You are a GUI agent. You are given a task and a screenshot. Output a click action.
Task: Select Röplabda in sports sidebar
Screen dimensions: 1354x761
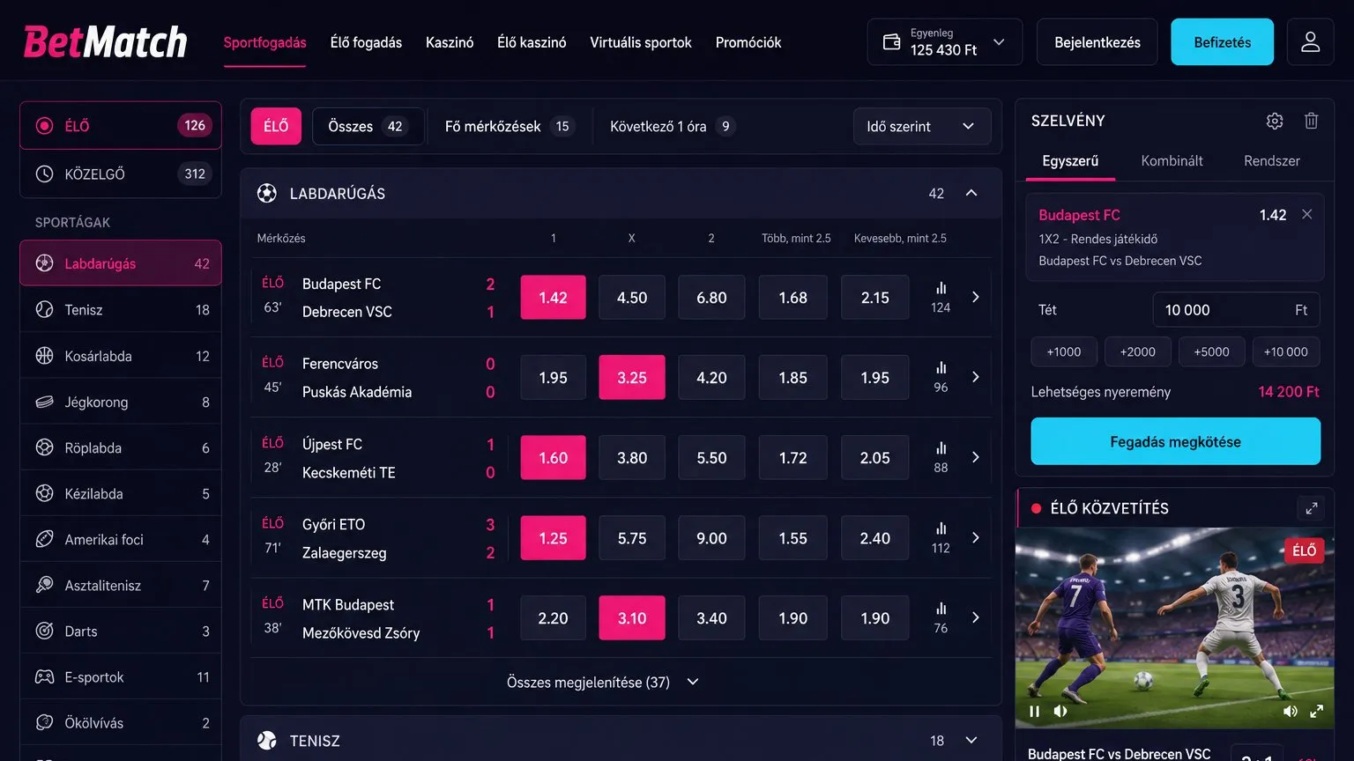pos(121,447)
